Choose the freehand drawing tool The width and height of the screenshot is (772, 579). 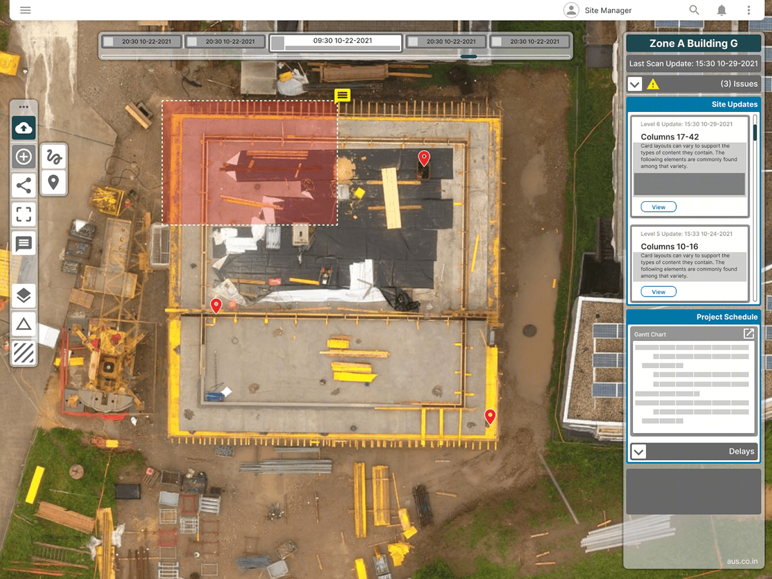point(54,155)
